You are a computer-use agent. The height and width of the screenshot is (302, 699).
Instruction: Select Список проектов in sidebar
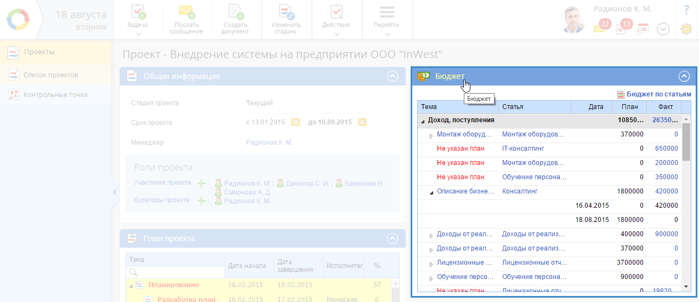[50, 75]
